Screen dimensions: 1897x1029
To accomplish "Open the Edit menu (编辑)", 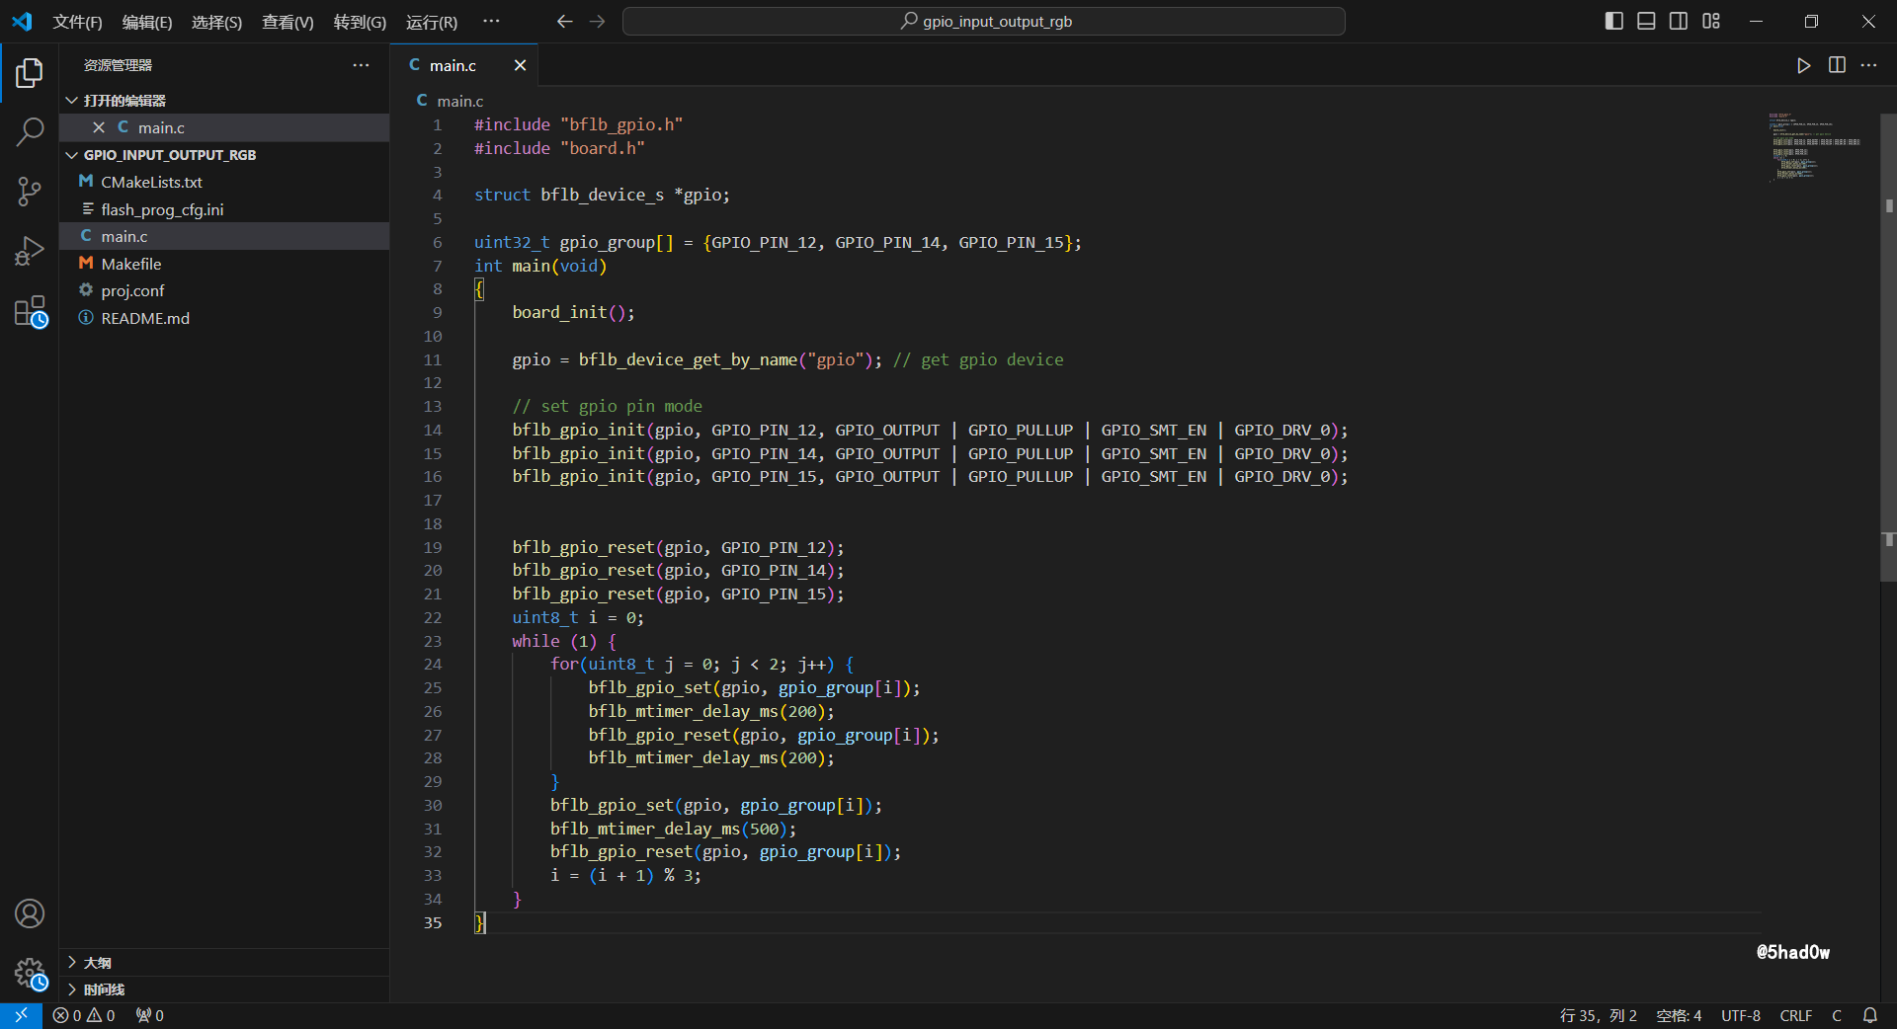I will pyautogui.click(x=147, y=22).
